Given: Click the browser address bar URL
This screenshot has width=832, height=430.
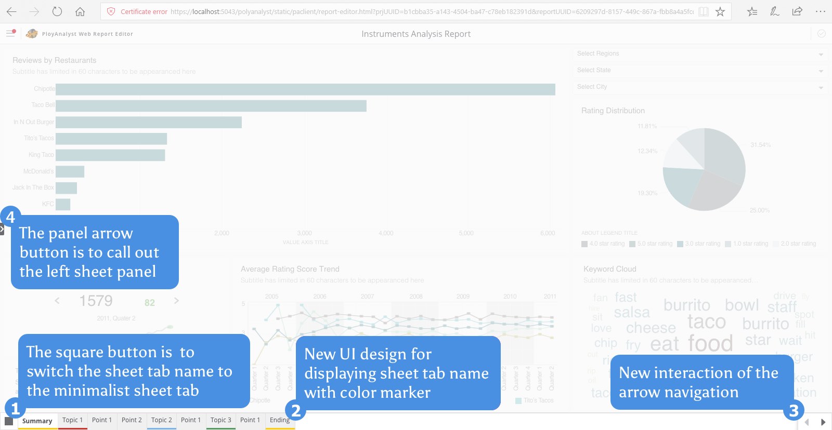Looking at the screenshot, I should [x=432, y=11].
